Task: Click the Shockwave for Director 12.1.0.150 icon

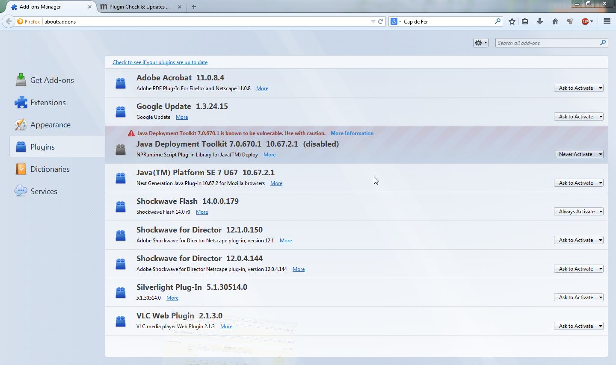Action: (x=121, y=235)
